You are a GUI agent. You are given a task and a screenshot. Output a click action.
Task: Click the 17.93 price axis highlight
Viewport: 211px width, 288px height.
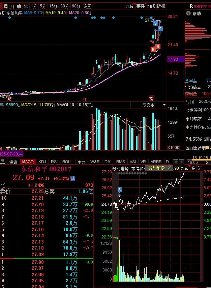[176, 59]
